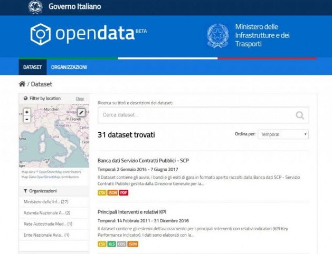Open JSON format of Banca dati SCP

112,193
